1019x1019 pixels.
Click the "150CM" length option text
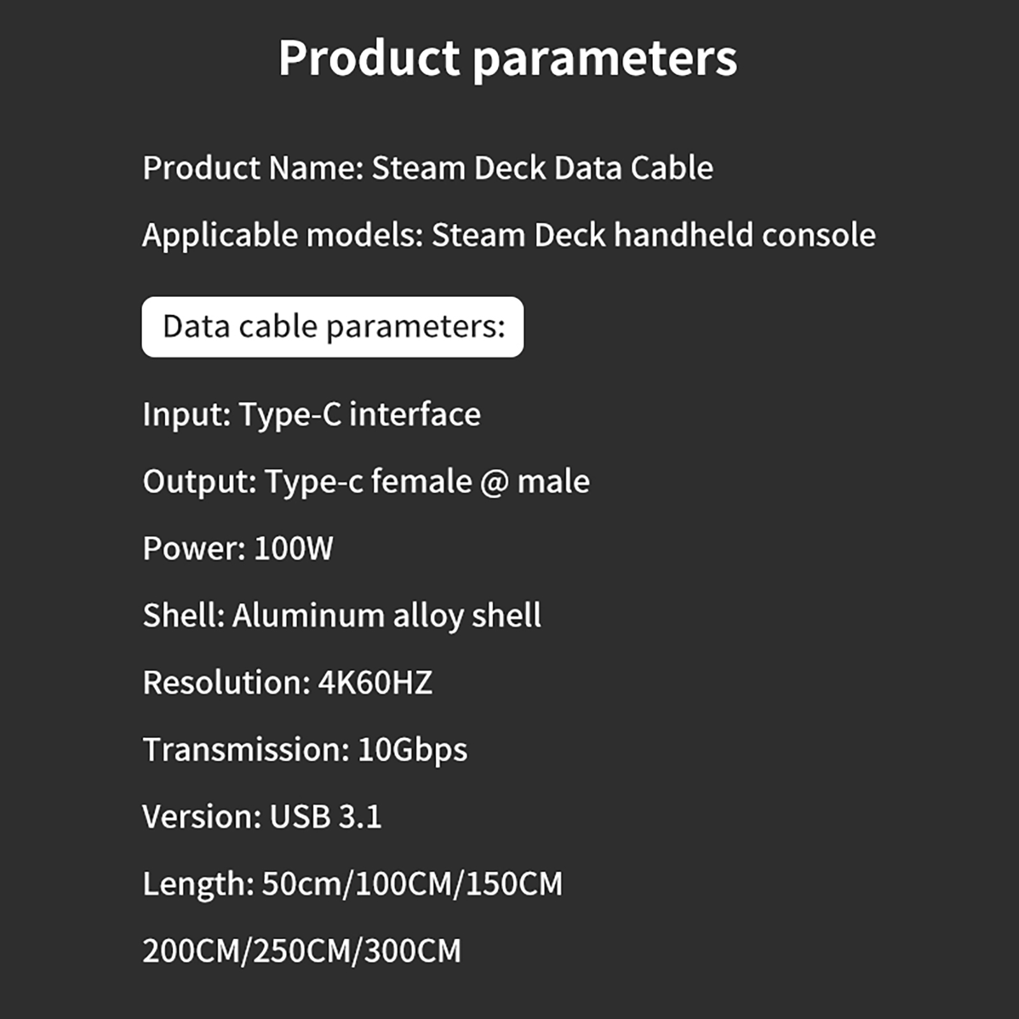(x=514, y=885)
